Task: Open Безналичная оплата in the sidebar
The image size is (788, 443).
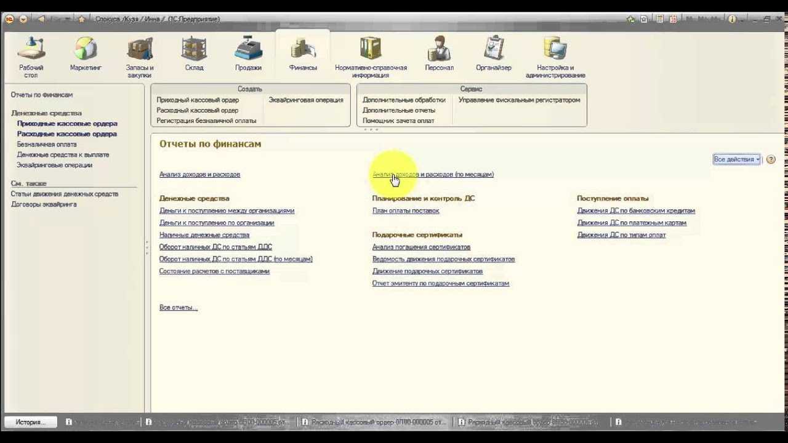Action: tap(47, 145)
